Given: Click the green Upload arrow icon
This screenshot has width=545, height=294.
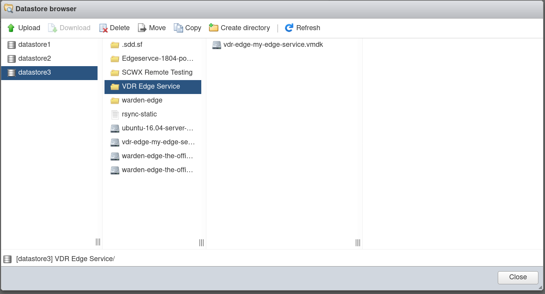Looking at the screenshot, I should [x=11, y=28].
